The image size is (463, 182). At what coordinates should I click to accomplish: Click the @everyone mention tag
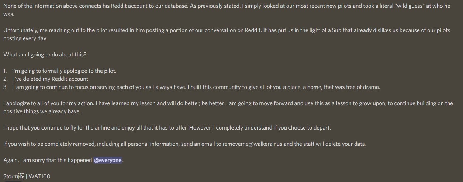click(108, 160)
